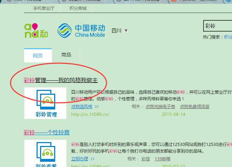Open related link 点我兑换电子券
The image size is (232, 167).
(160, 107)
